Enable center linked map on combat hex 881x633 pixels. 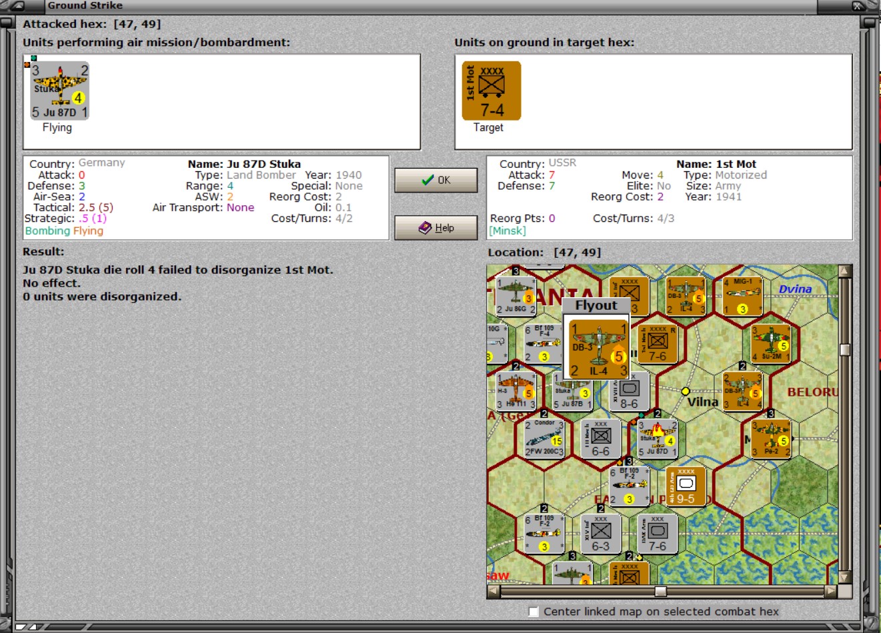click(534, 612)
